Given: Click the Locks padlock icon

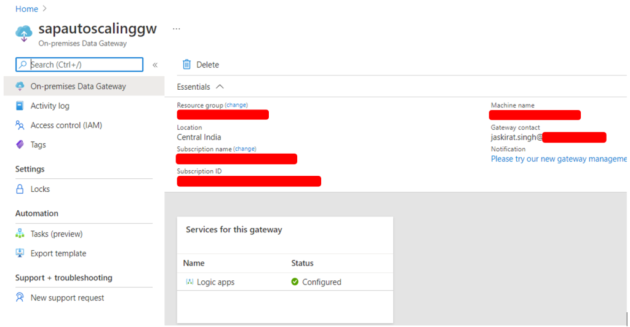Looking at the screenshot, I should 20,189.
